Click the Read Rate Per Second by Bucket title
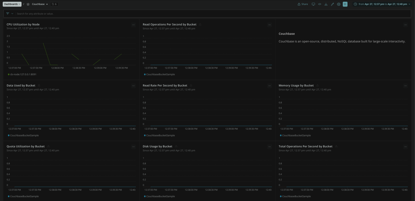The image size is (415, 201). (x=165, y=85)
